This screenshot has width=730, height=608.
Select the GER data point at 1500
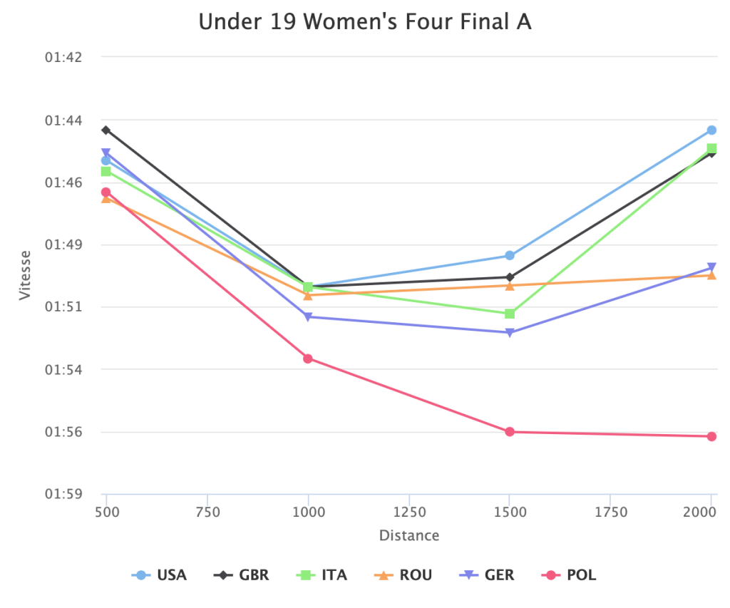(510, 333)
